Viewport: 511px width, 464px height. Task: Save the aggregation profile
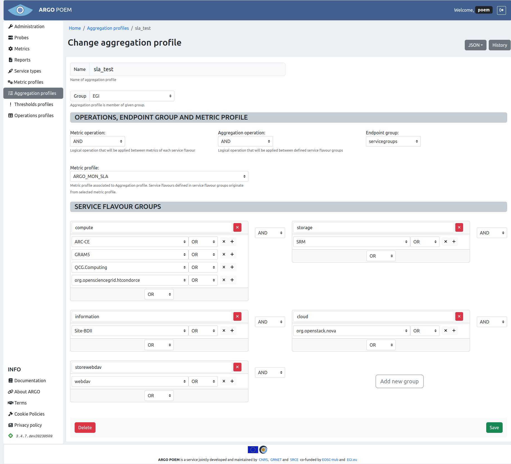[x=494, y=427]
